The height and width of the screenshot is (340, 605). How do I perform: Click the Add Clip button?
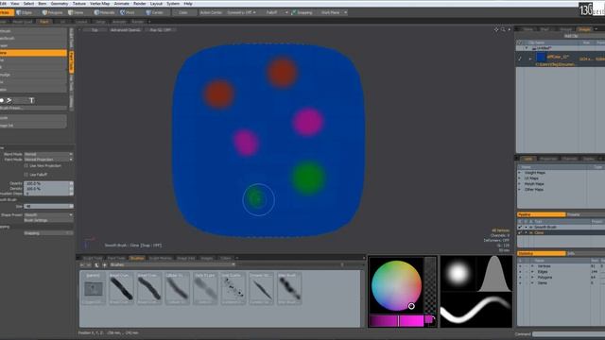point(571,36)
